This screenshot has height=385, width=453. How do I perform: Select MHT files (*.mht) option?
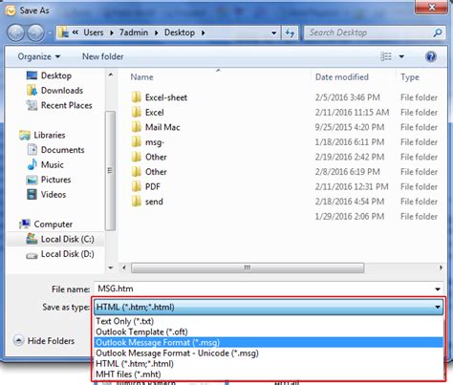pyautogui.click(x=269, y=374)
